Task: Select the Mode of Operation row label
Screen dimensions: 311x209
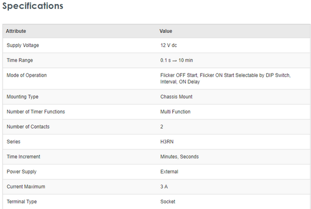Action: [26, 76]
